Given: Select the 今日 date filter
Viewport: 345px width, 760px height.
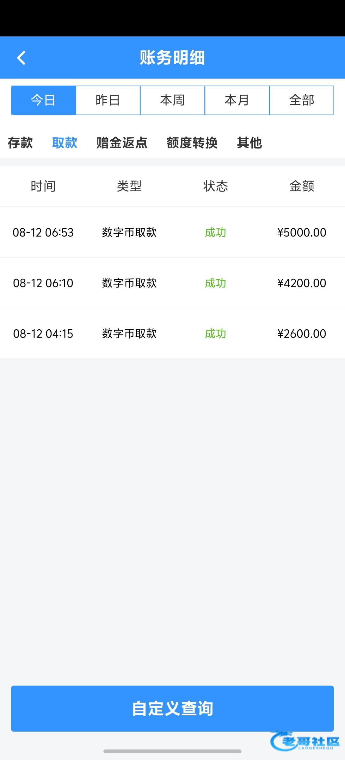Looking at the screenshot, I should 44,100.
